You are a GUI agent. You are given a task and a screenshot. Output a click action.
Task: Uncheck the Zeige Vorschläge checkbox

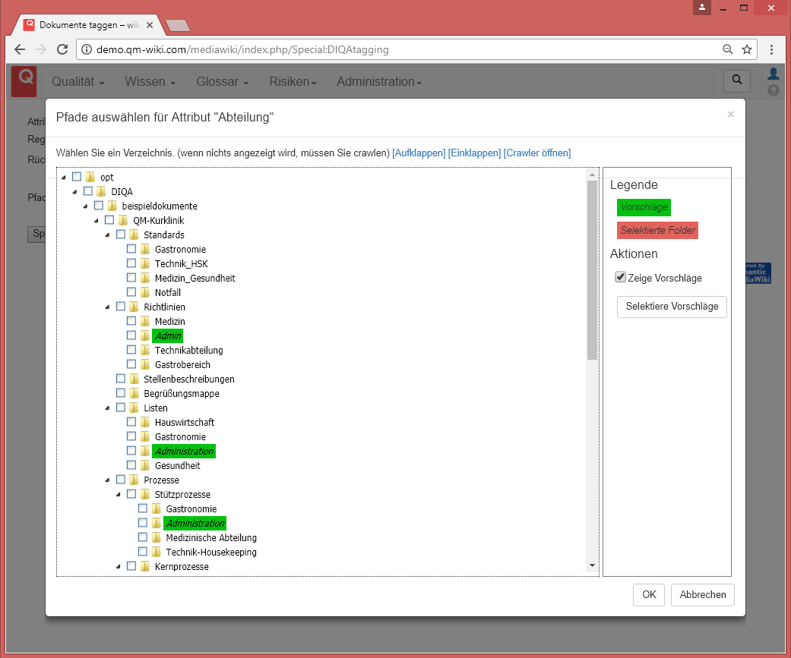point(620,278)
